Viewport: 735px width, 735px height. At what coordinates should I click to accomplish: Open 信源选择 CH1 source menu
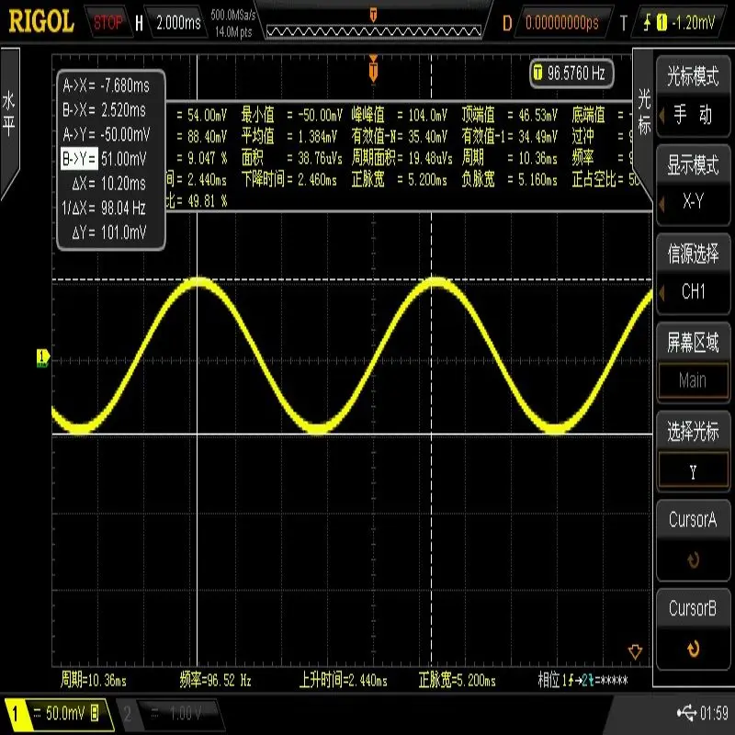(693, 274)
